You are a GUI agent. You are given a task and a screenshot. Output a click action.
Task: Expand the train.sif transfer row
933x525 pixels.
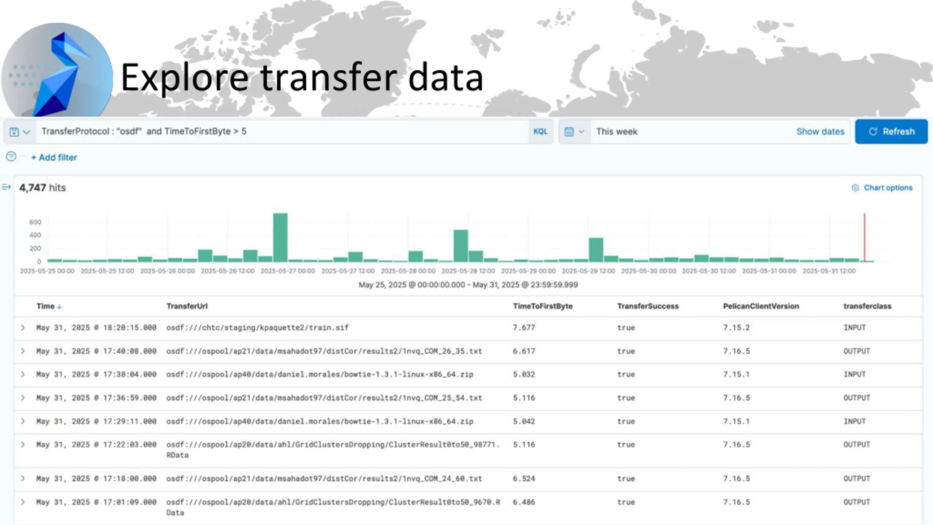[x=23, y=328]
